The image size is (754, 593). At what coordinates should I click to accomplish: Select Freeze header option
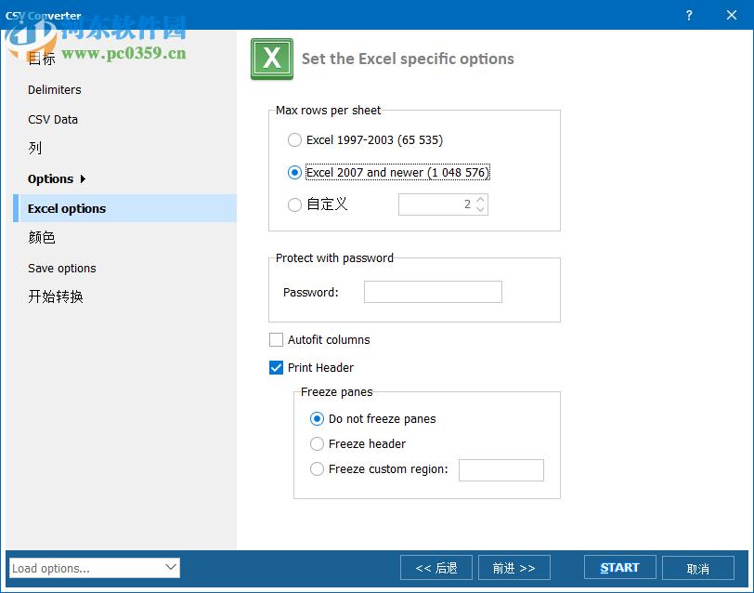click(317, 443)
